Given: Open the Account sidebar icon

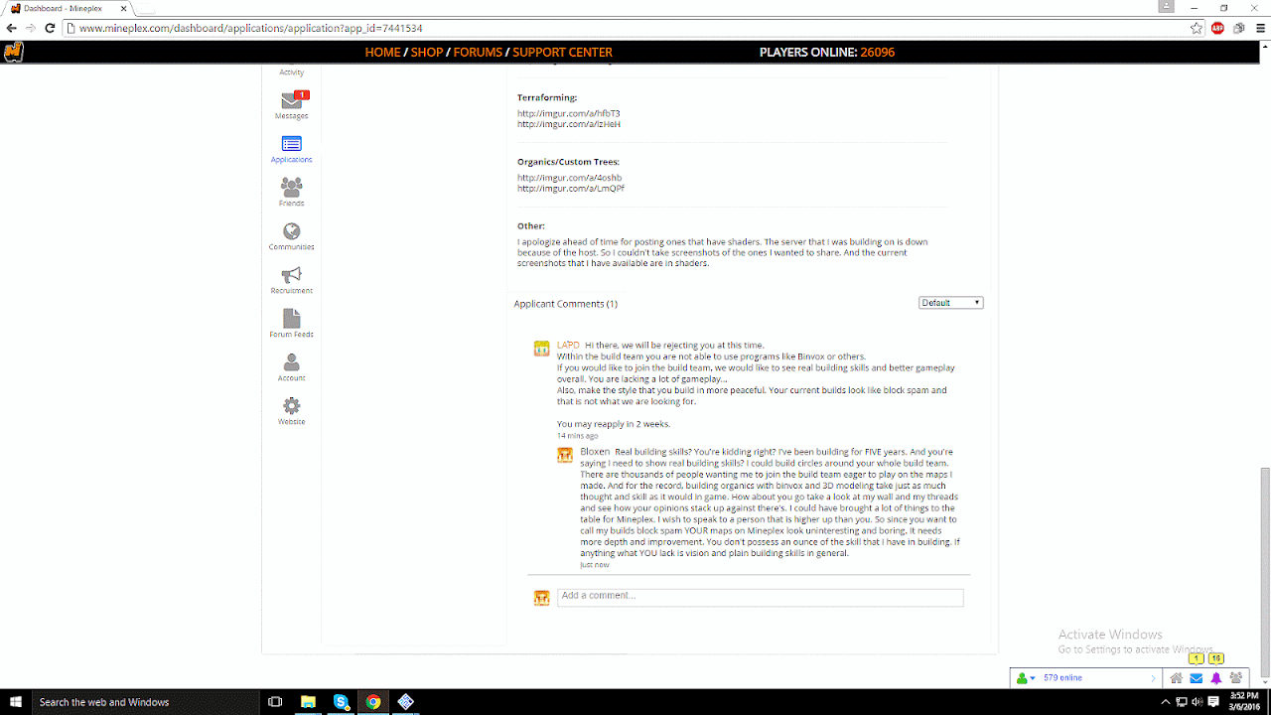Looking at the screenshot, I should click(x=292, y=361).
